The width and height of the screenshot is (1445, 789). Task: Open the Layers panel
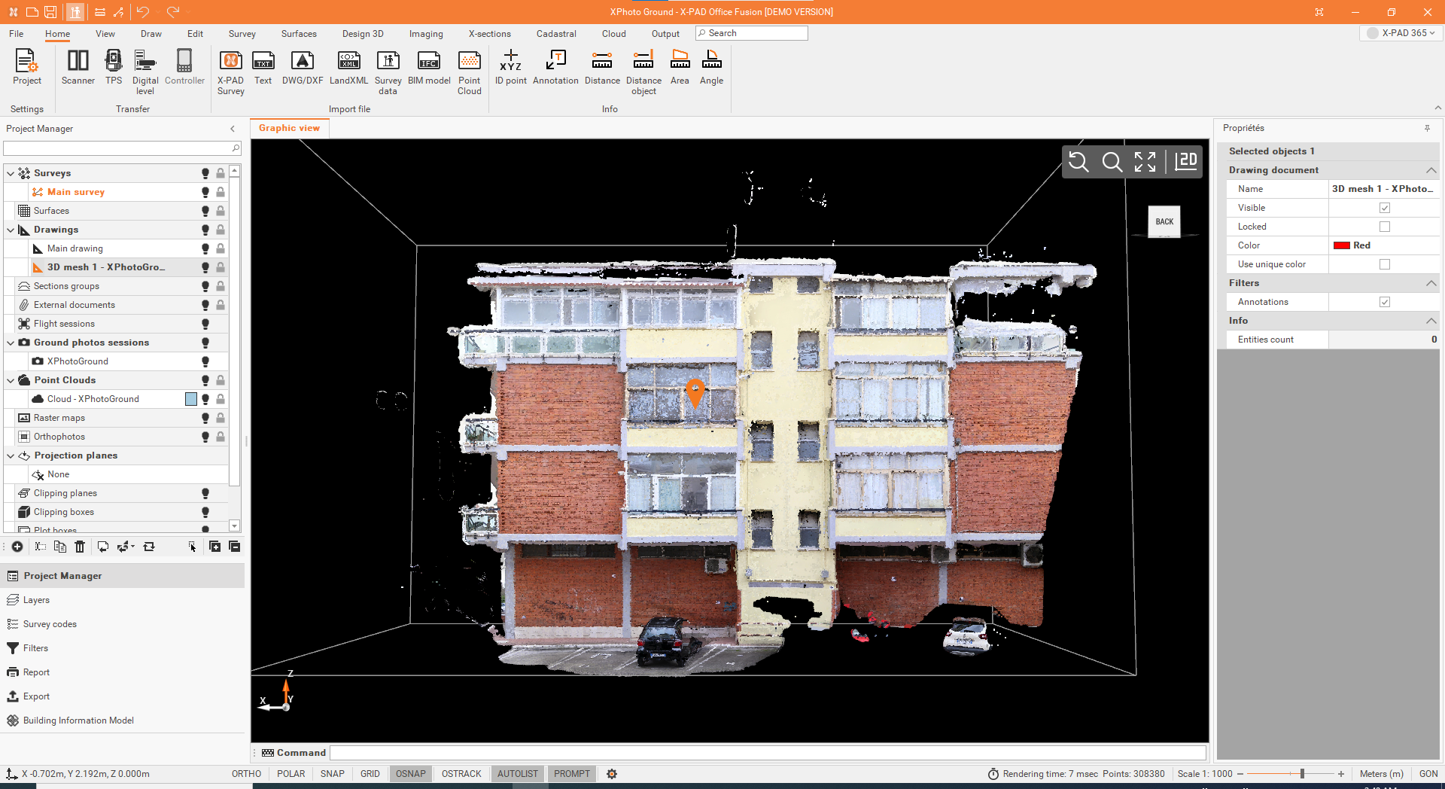coord(36,600)
